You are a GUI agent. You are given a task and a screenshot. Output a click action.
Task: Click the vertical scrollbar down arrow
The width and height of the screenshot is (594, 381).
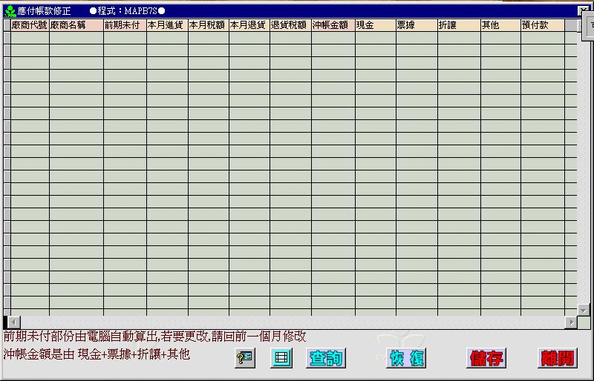[x=584, y=310]
